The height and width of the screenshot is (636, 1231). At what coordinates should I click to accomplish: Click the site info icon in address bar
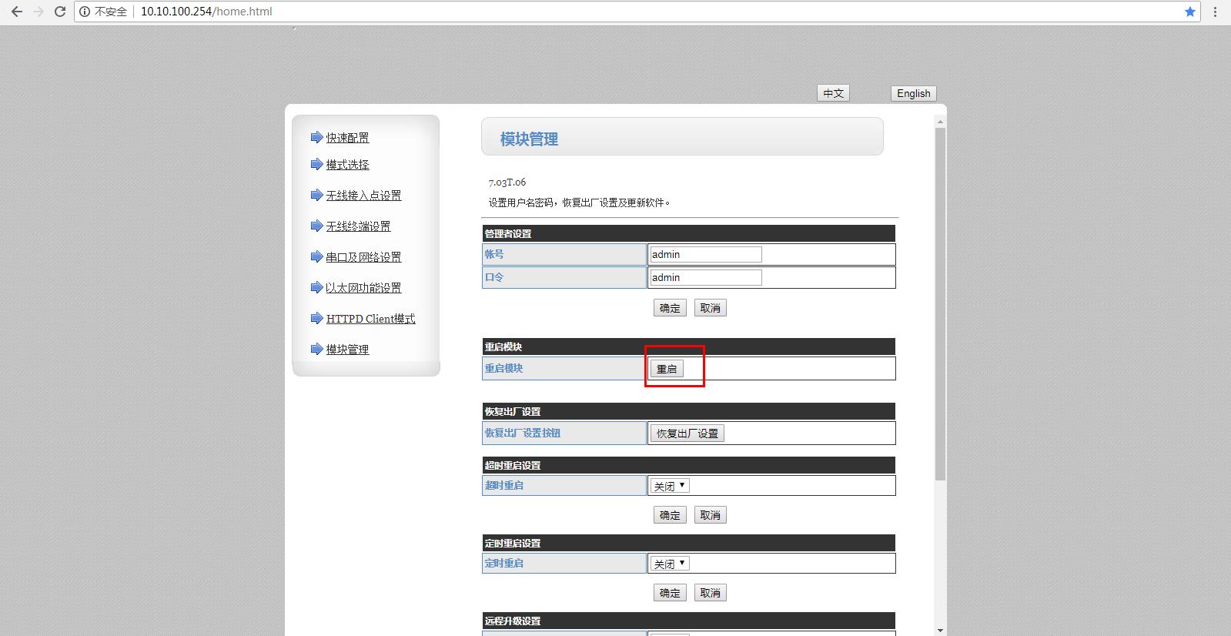tap(85, 12)
